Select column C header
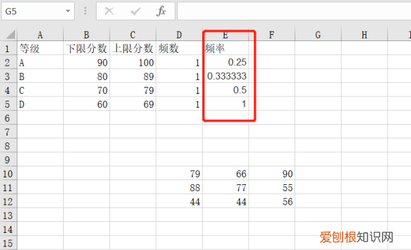The height and width of the screenshot is (250, 411). (133, 35)
